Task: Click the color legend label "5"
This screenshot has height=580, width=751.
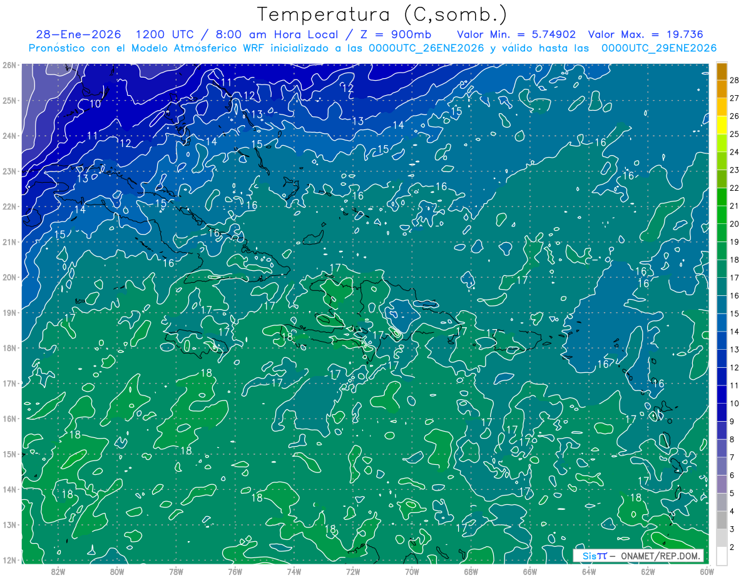Action: (732, 493)
